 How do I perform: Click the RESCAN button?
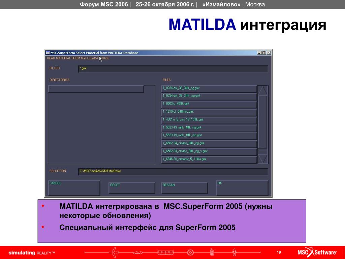click(x=184, y=188)
